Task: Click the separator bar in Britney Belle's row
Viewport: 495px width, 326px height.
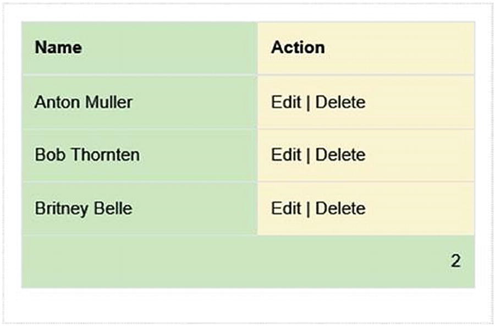Action: pos(308,208)
